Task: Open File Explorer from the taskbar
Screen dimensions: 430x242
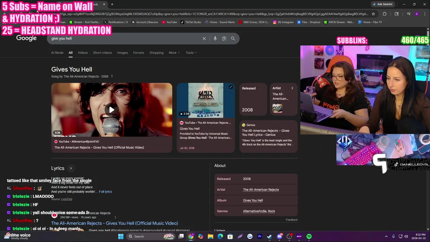Action: pos(210,236)
